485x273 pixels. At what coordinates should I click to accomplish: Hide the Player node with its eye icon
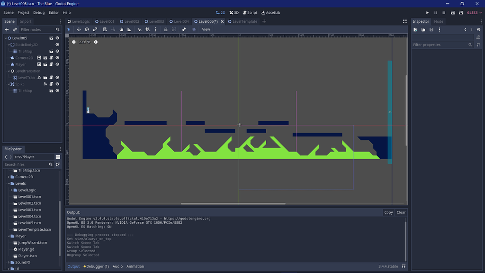[57, 64]
